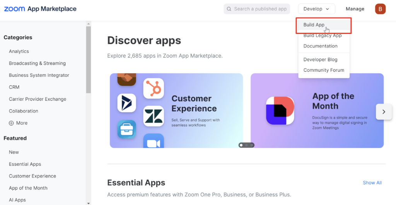Open the Community Forum menu item
Viewport: 396px width, 205px height.
[x=324, y=70]
